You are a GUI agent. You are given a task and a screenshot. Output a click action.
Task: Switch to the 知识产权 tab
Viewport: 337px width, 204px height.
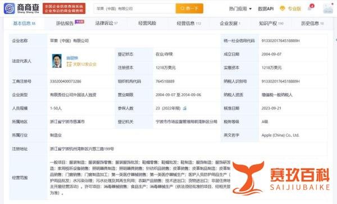click(x=271, y=23)
